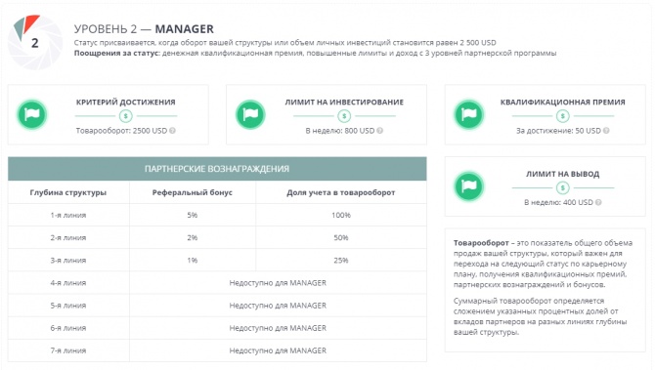Select the Реферальный бонус column header

(x=193, y=192)
